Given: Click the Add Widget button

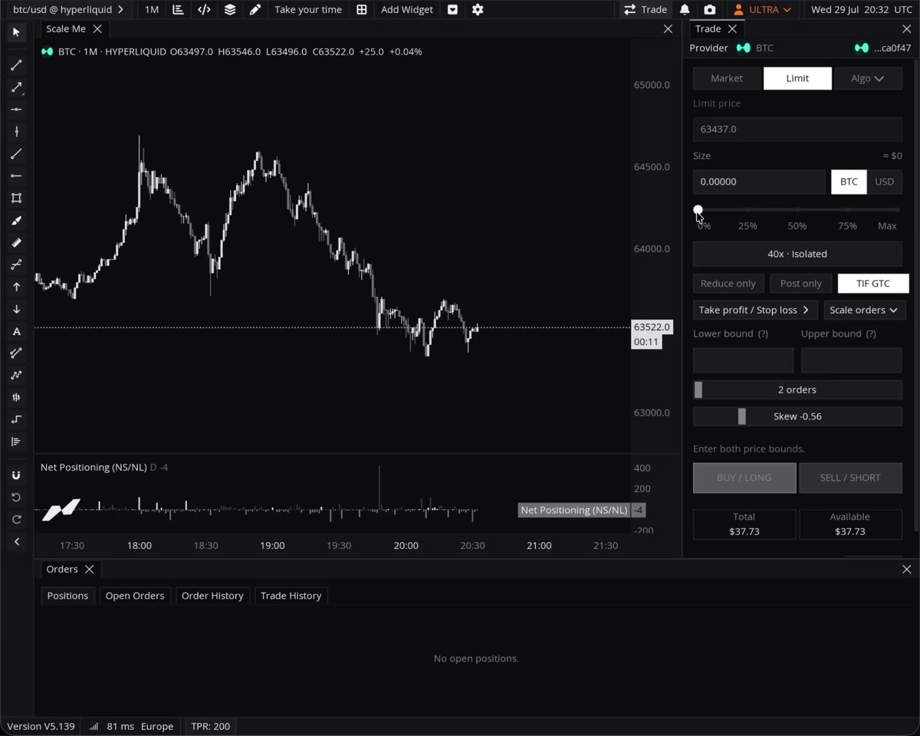Looking at the screenshot, I should pyautogui.click(x=406, y=9).
